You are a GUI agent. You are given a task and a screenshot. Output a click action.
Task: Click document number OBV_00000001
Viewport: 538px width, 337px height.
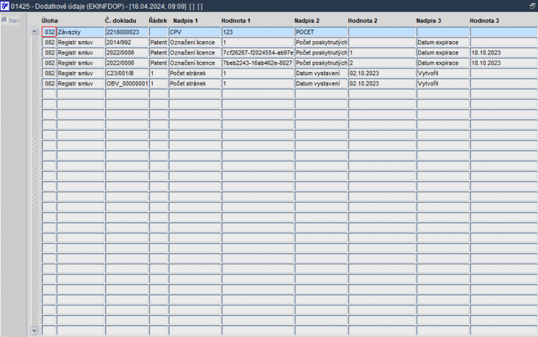pos(126,83)
